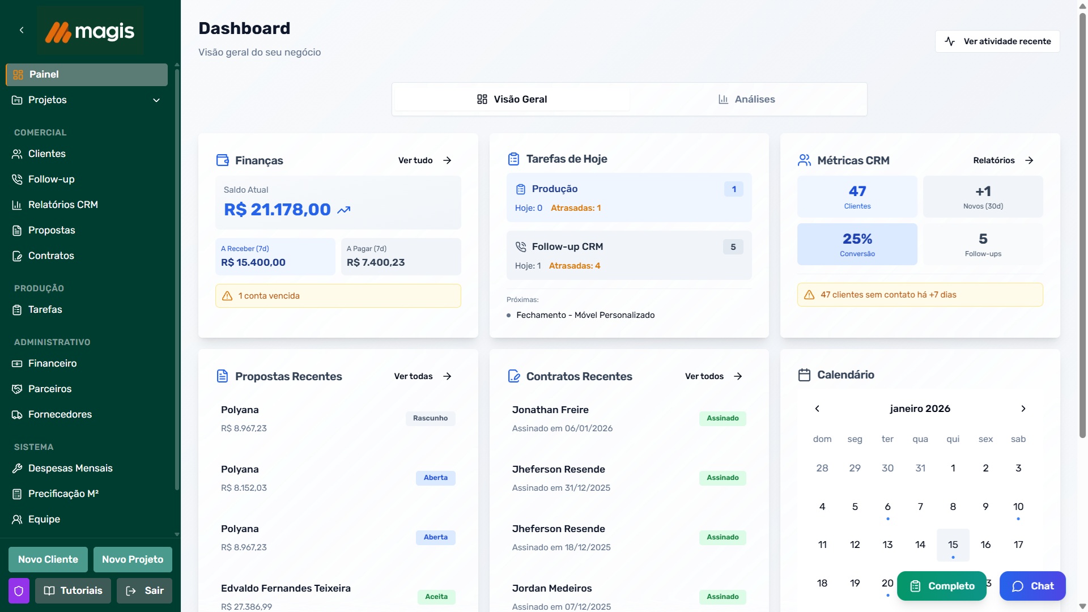The width and height of the screenshot is (1088, 612).
Task: Open Fornecedores in the sidebar
Action: pos(59,414)
